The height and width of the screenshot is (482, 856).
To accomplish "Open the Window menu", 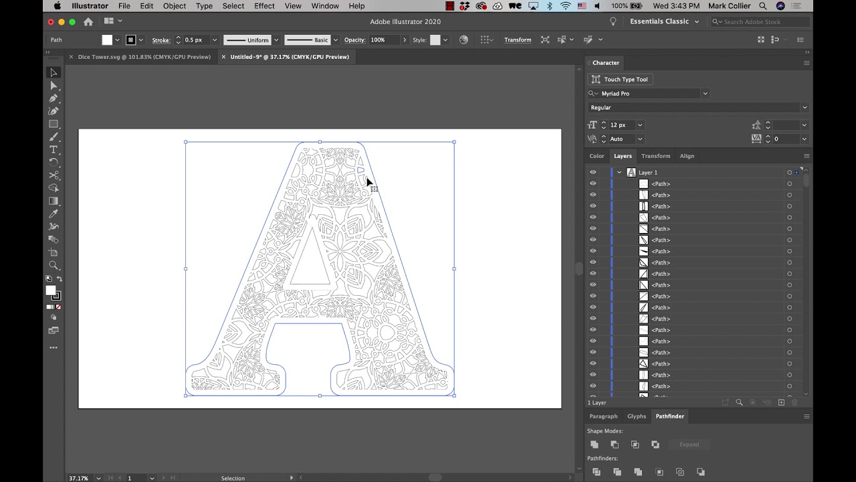I will pyautogui.click(x=325, y=6).
